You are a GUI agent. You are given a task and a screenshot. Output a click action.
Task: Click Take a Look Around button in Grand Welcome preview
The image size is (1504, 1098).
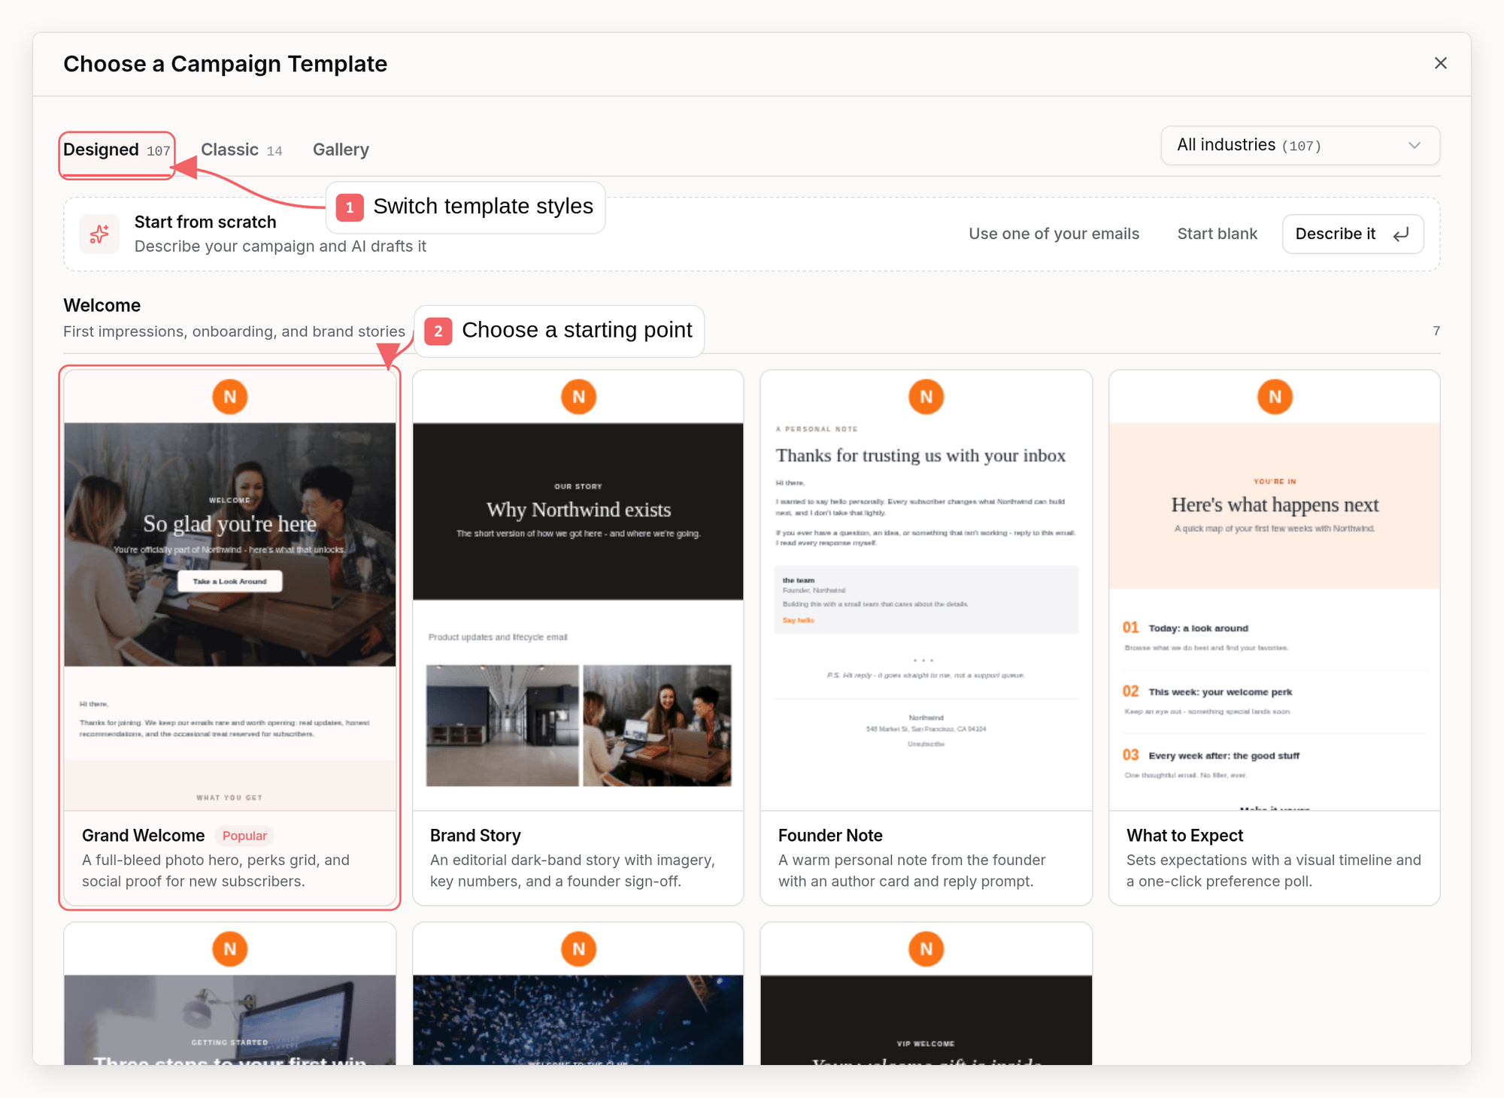coord(230,581)
